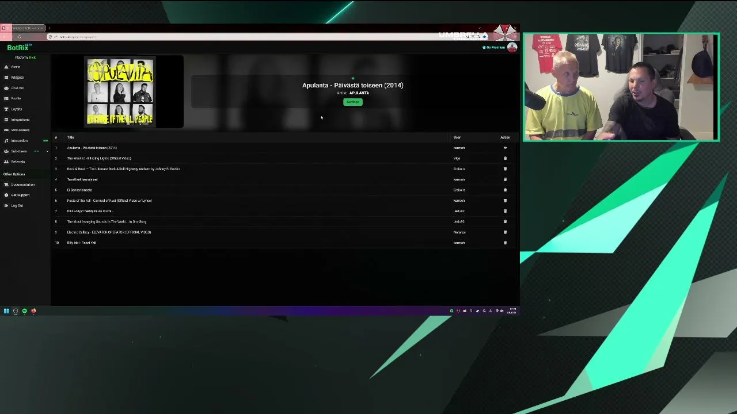Open the Documentation link
This screenshot has width=737, height=414.
(23, 185)
